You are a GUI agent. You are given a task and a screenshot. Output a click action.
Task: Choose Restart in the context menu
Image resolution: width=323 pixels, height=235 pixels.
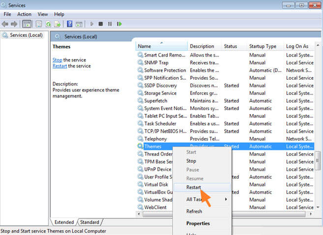pyautogui.click(x=202, y=187)
